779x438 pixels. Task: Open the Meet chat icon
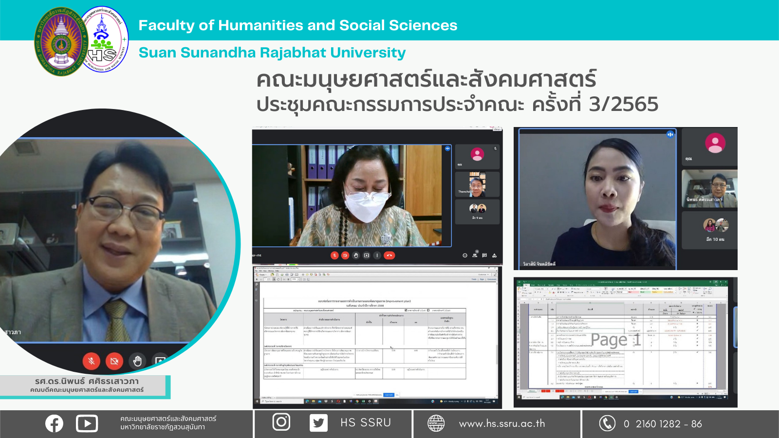(484, 255)
